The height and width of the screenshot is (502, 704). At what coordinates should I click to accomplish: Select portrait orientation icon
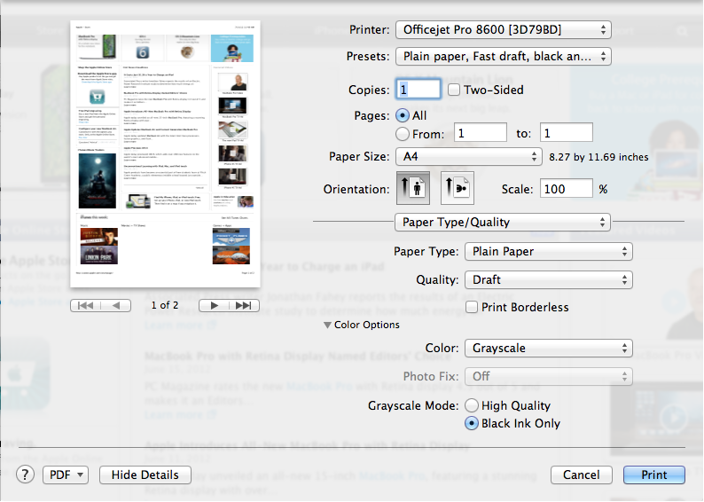(x=412, y=188)
